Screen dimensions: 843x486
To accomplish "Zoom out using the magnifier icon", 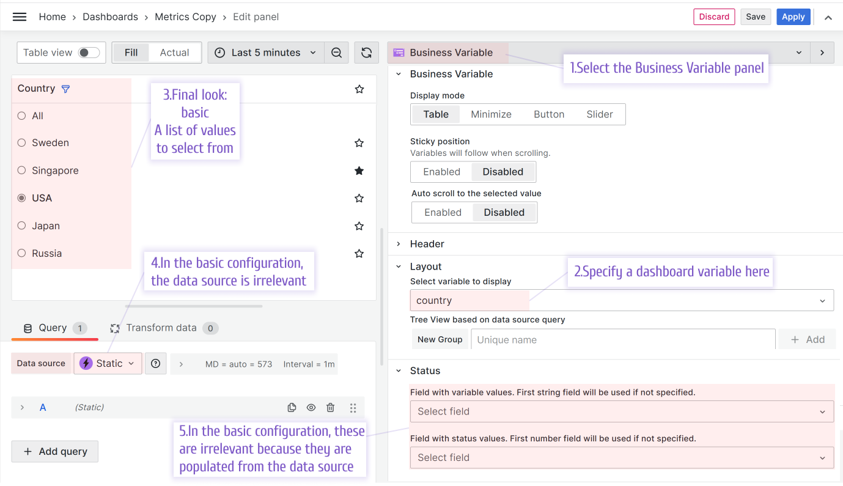I will [x=336, y=53].
